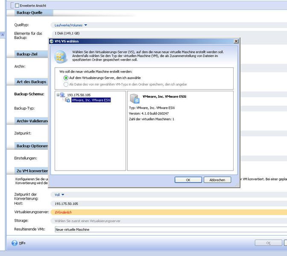The height and width of the screenshot is (256, 287).
Task: Open Hilfe via the question mark icon
Action: [x=15, y=243]
